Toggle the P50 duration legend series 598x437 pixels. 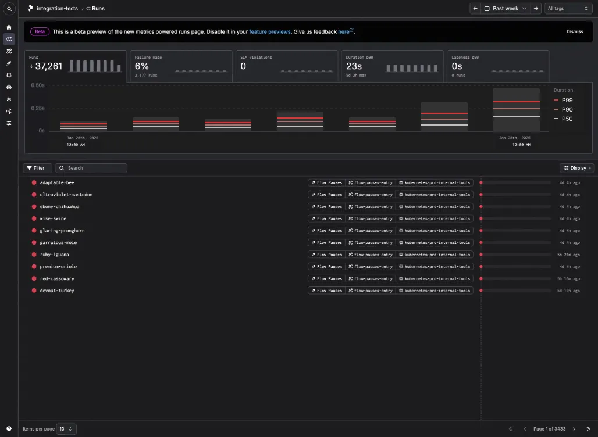click(563, 119)
